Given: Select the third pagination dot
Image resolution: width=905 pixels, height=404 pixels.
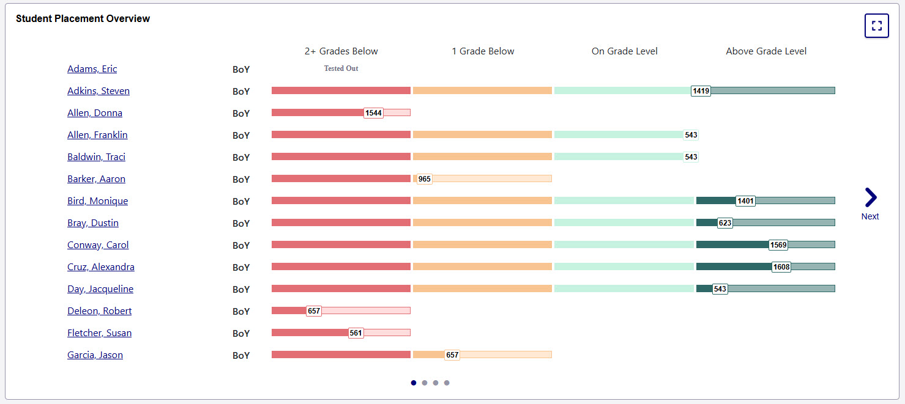Looking at the screenshot, I should [436, 382].
